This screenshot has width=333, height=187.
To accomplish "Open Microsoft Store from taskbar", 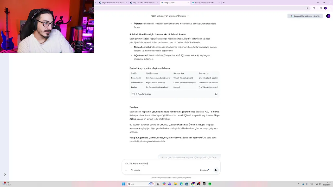I will click(x=187, y=184).
